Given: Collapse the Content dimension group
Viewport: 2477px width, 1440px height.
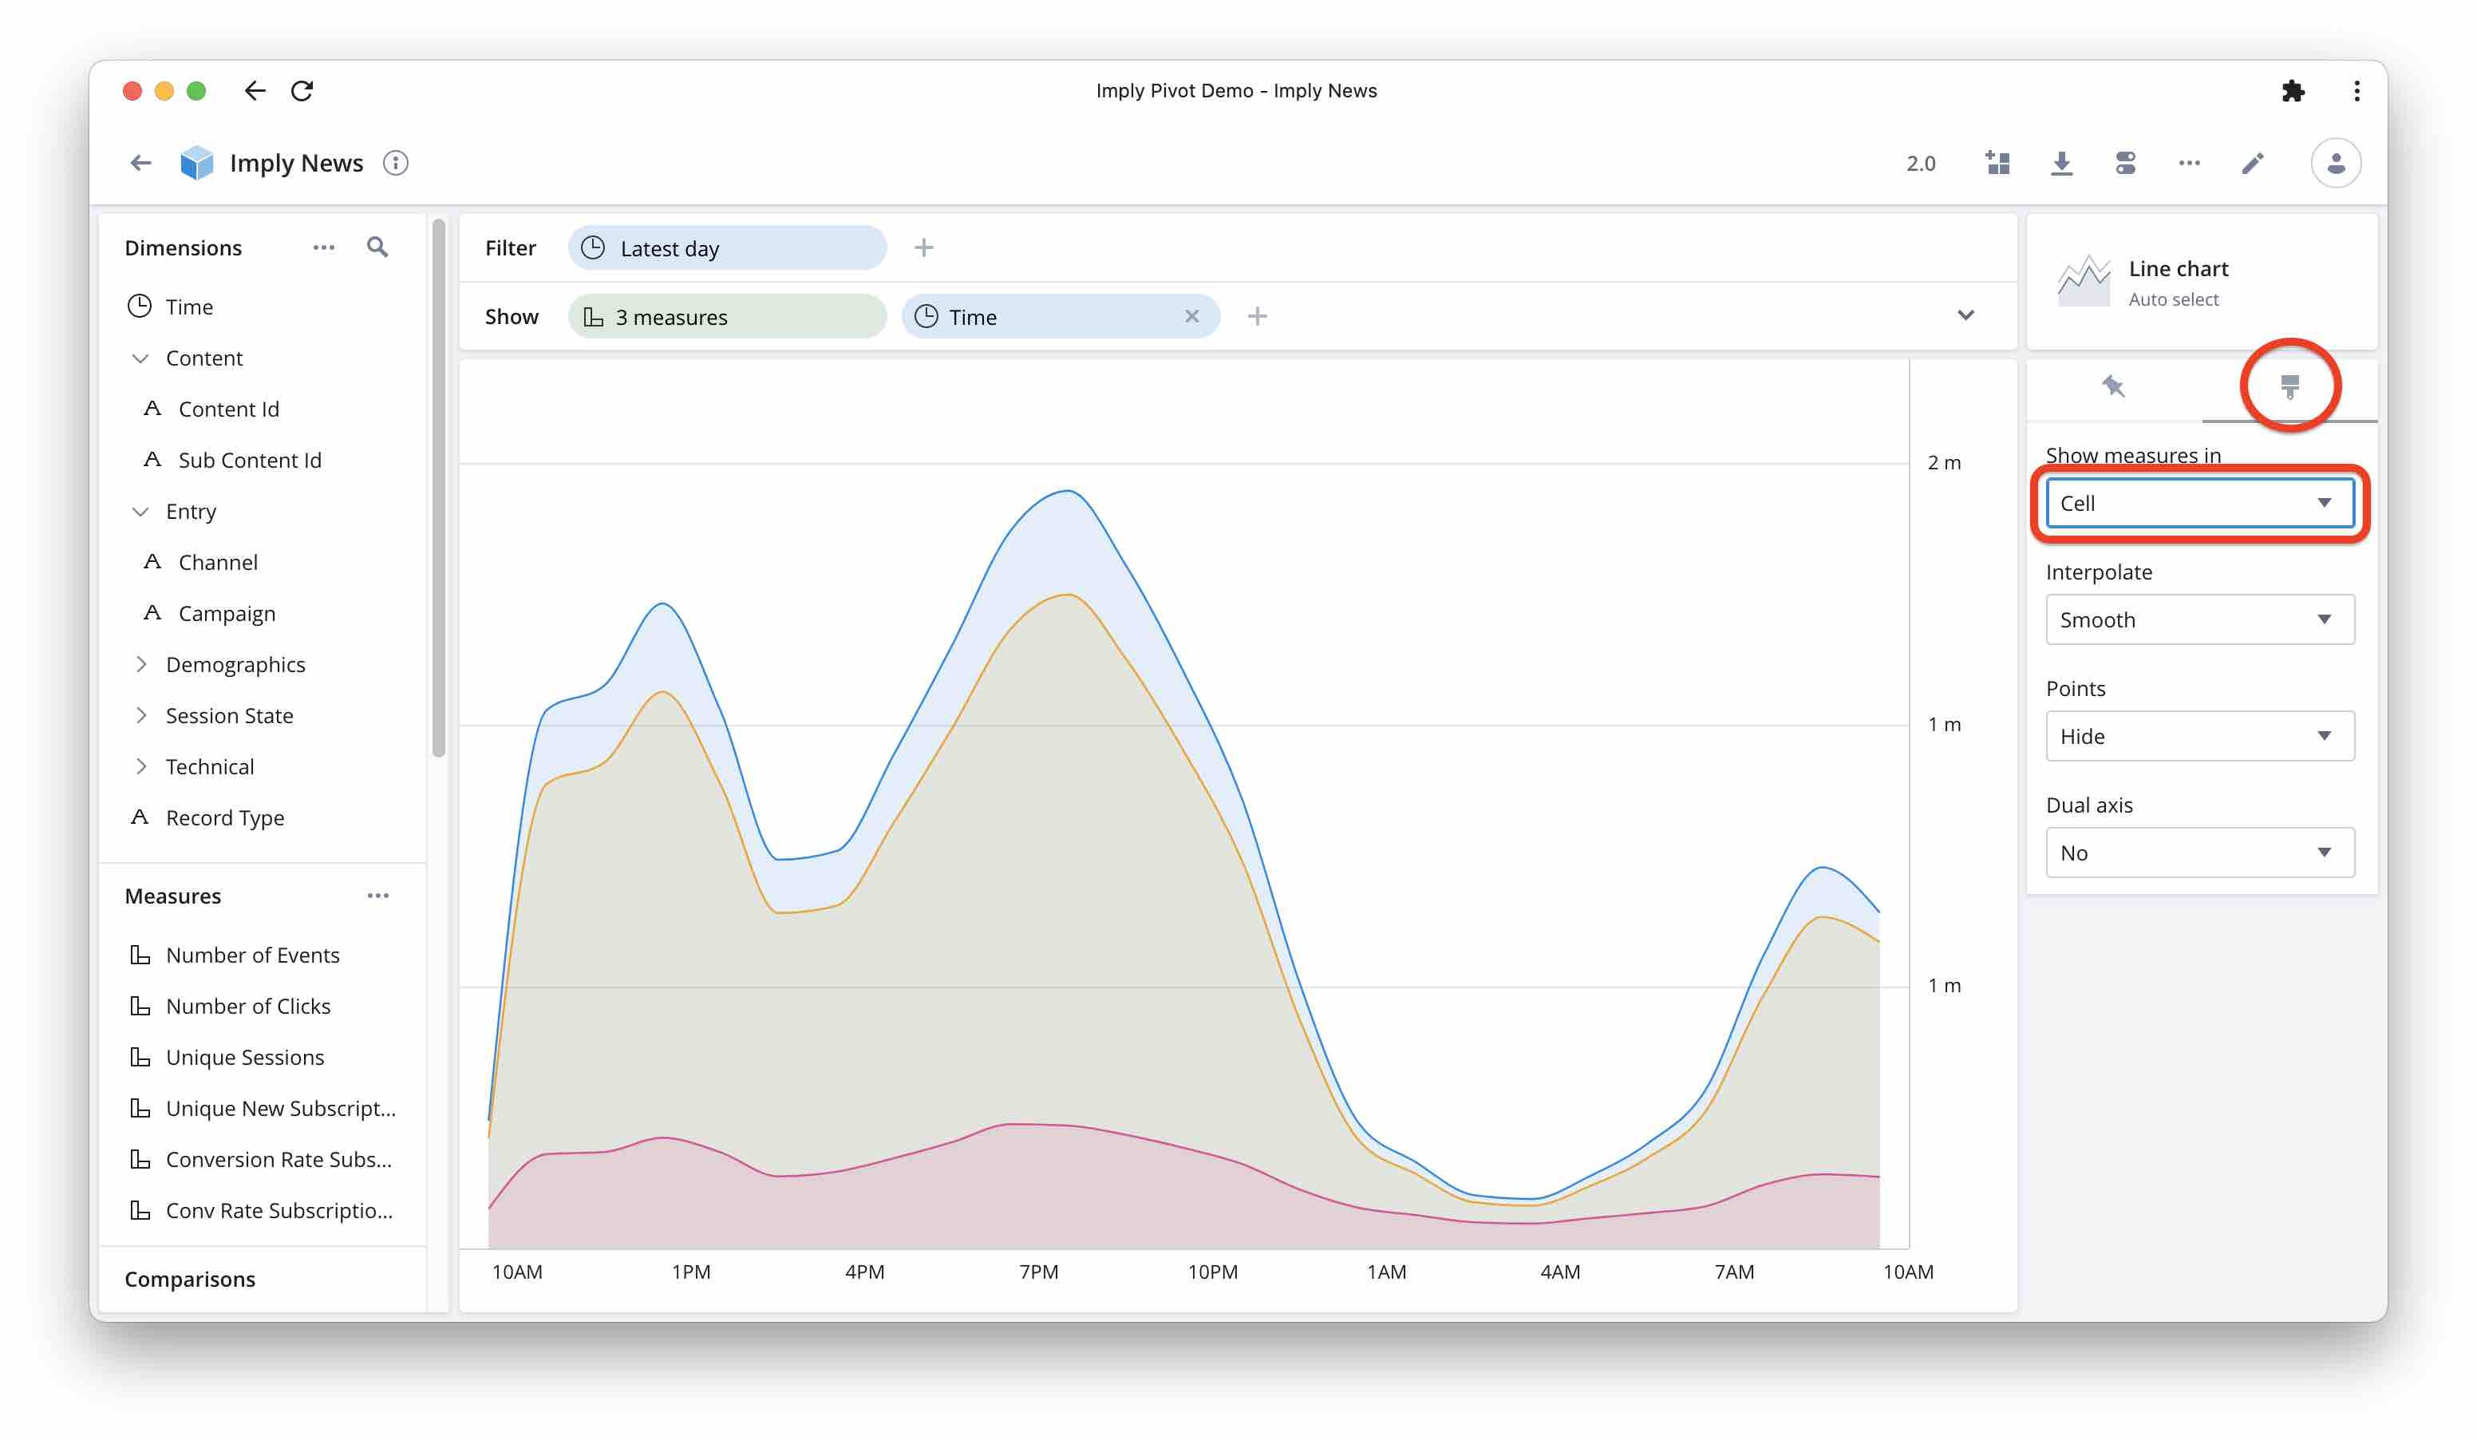Looking at the screenshot, I should [140, 358].
